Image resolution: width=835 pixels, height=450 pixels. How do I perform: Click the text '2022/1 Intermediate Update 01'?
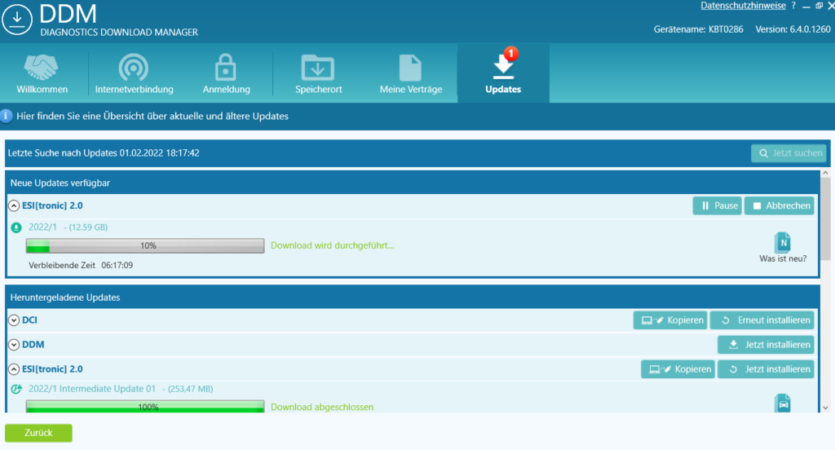(92, 389)
